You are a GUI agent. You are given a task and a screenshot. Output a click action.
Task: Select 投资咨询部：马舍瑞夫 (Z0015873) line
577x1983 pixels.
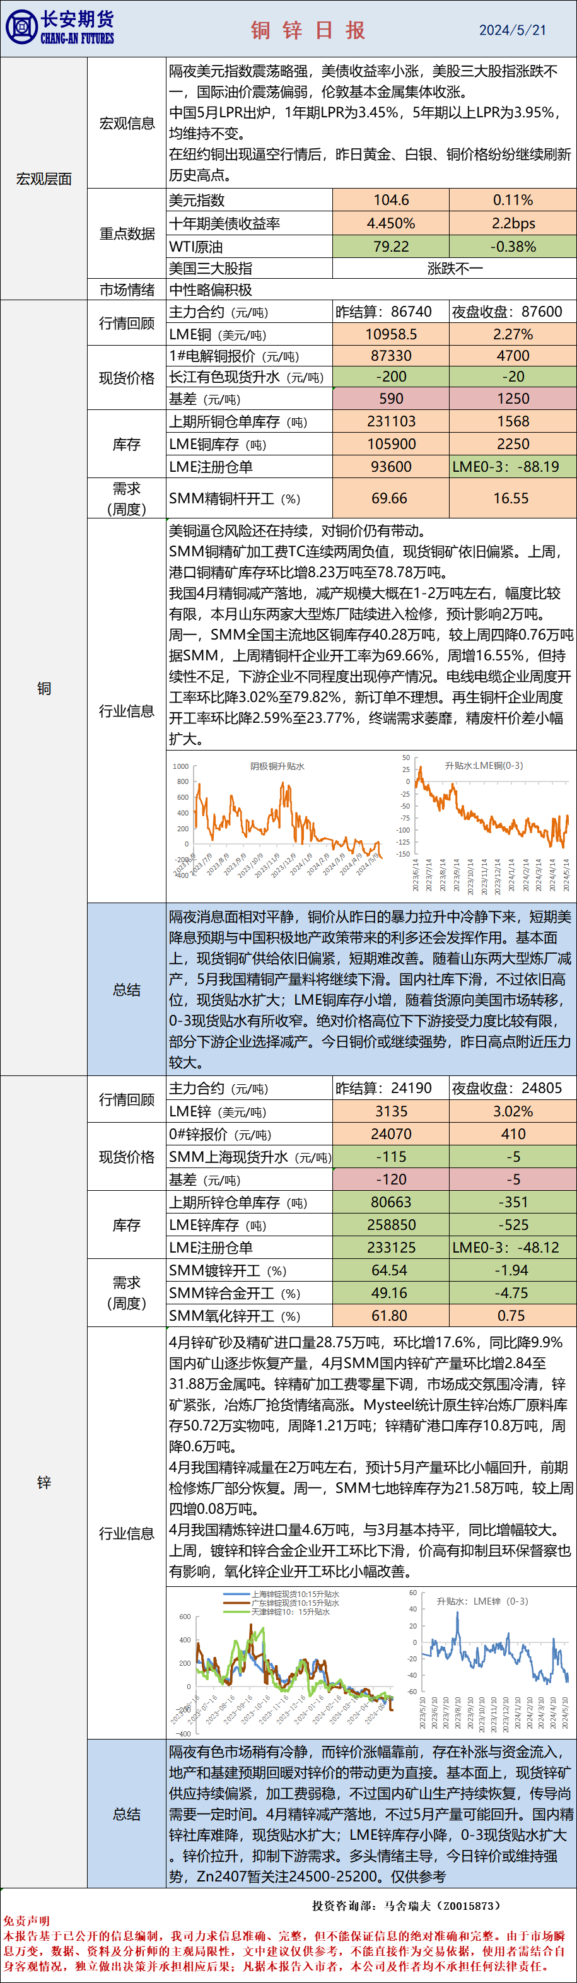tap(405, 1905)
